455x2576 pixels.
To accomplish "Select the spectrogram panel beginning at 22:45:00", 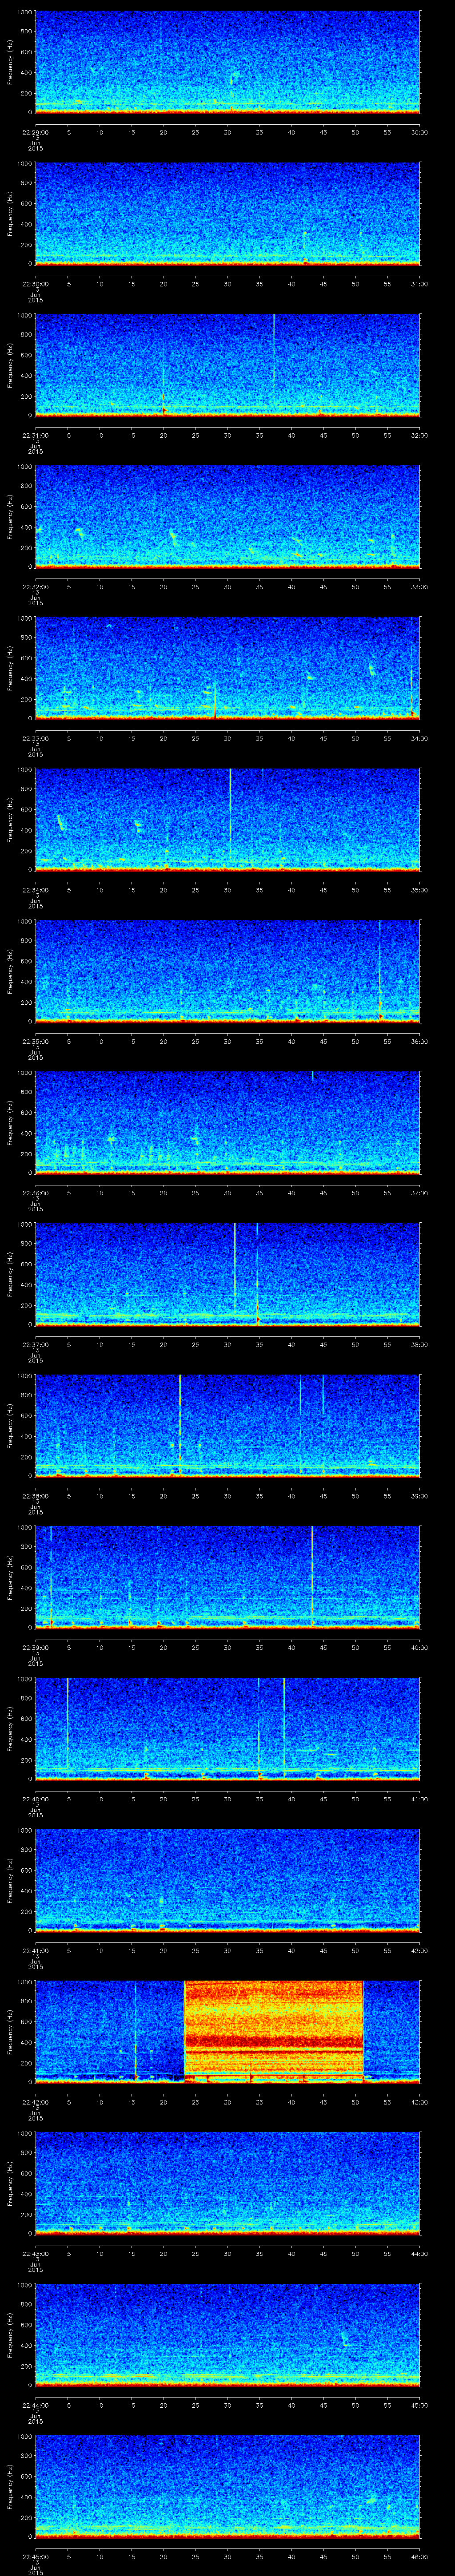I will (x=227, y=2486).
